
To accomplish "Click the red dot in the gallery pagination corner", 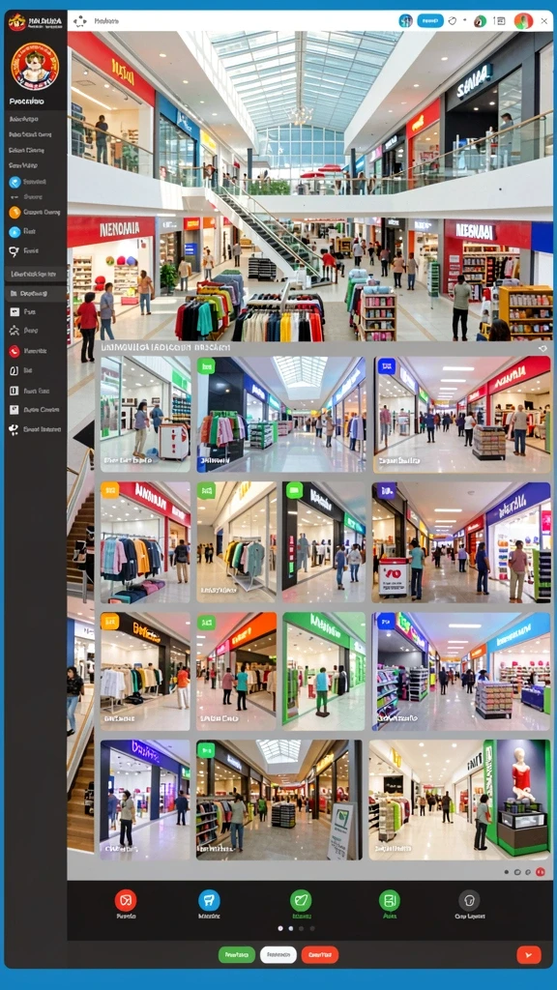I will [541, 872].
